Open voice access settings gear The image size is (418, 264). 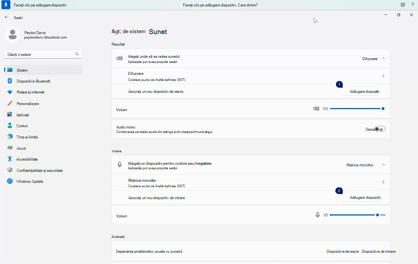coord(403,5)
